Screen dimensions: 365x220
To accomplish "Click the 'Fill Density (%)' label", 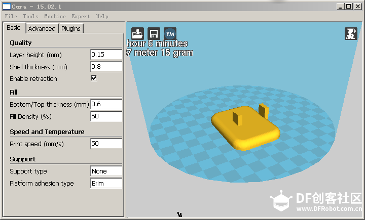I will (30, 117).
